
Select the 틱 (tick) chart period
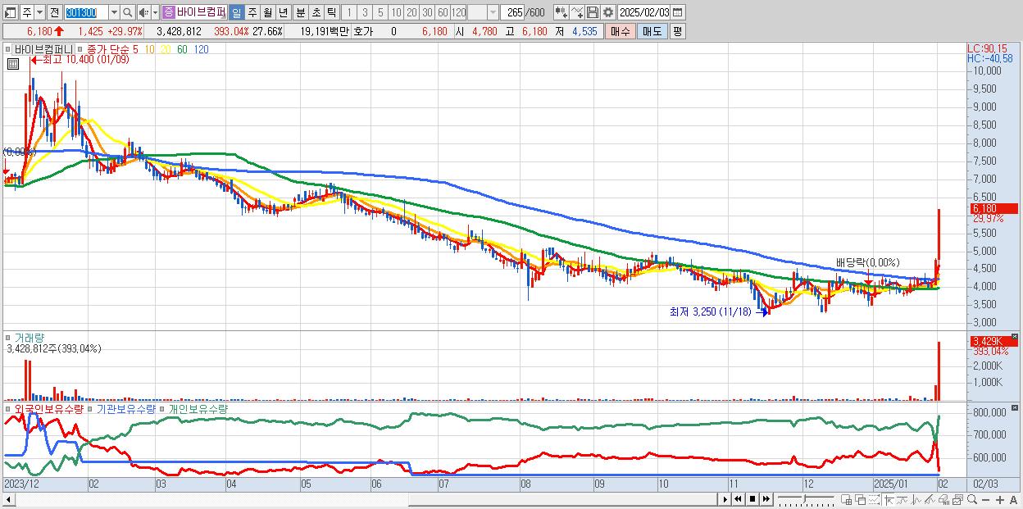pos(331,12)
